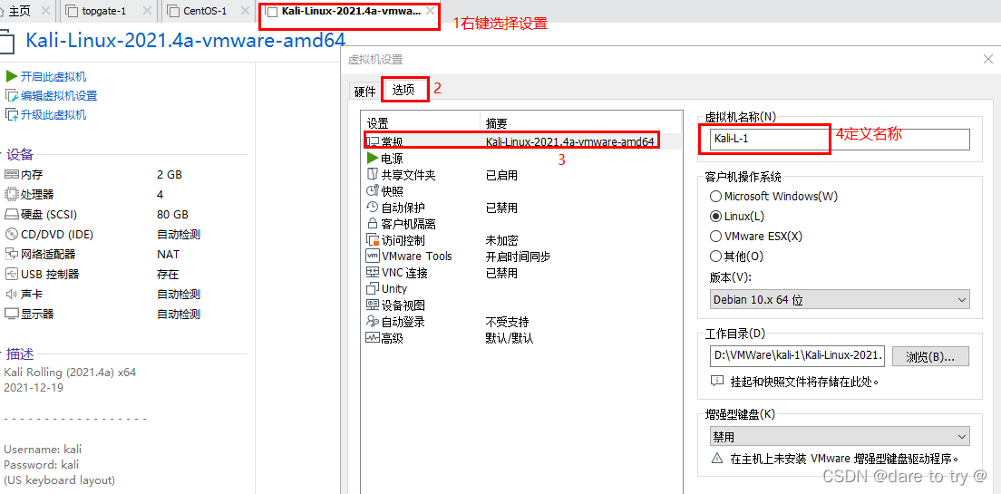This screenshot has width=1001, height=494.
Task: Close the topgate-1 tab
Action: (x=147, y=11)
